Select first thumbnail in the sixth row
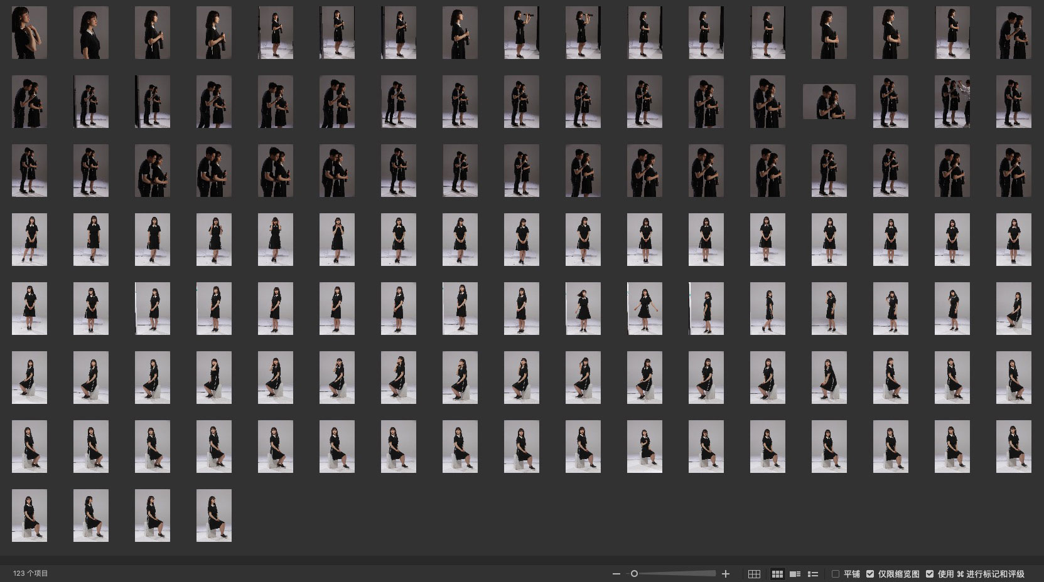This screenshot has height=582, width=1044. tap(30, 378)
